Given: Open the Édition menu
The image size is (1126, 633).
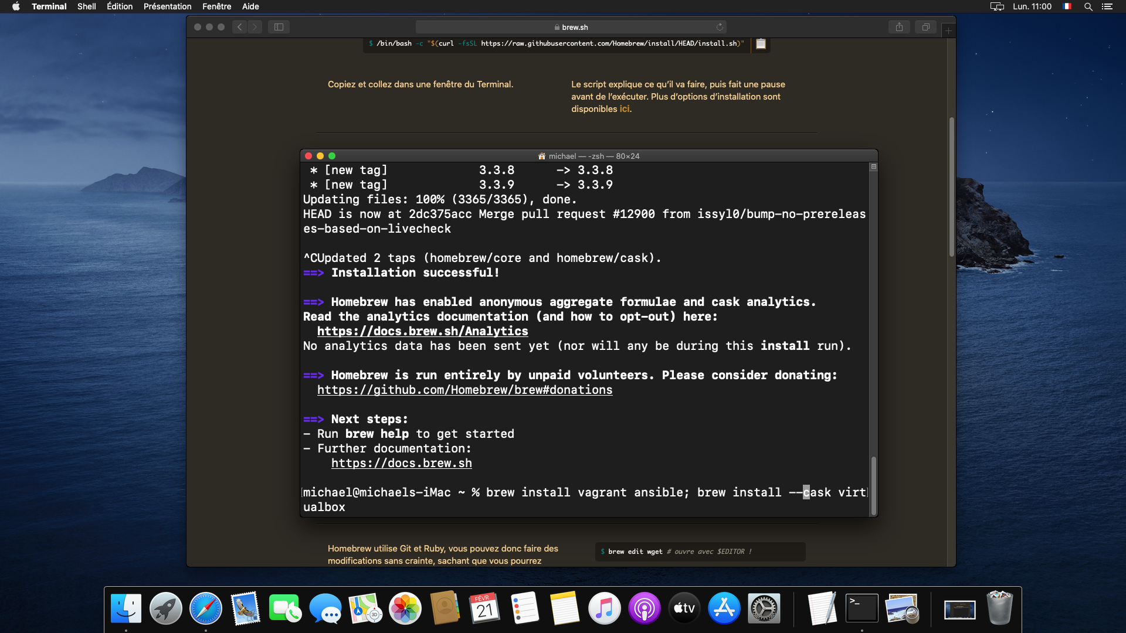Looking at the screenshot, I should pos(120,6).
